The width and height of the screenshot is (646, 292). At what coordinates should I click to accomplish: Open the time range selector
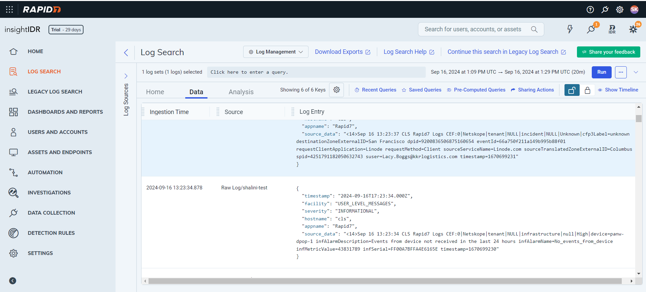pos(508,72)
